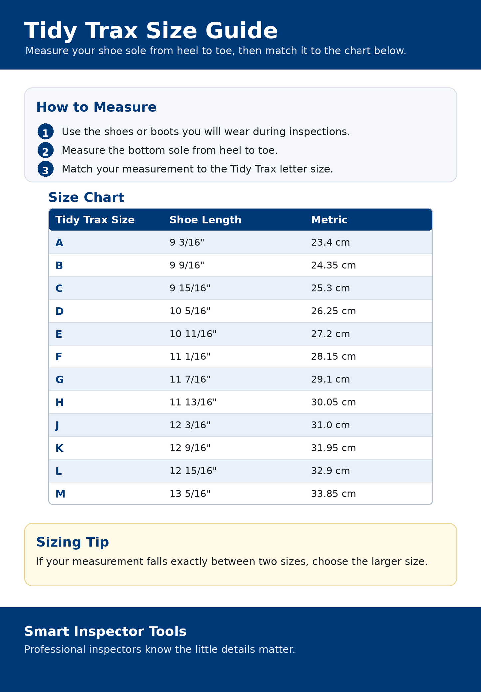The image size is (481, 692).
Task: Select the Shoe Length column header
Action: (205, 220)
